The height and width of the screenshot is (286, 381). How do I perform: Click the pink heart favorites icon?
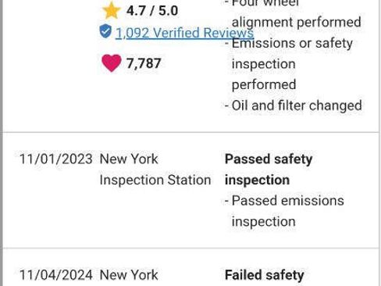click(112, 63)
